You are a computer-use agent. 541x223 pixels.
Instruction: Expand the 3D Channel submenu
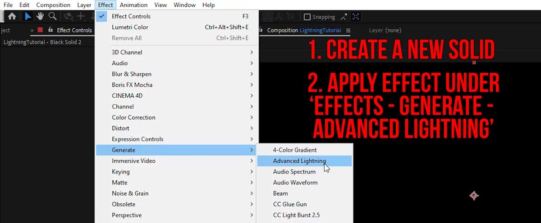[x=177, y=52]
